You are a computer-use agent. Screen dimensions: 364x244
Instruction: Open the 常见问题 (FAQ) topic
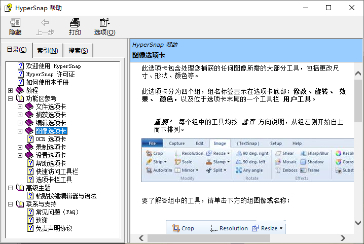57,212
